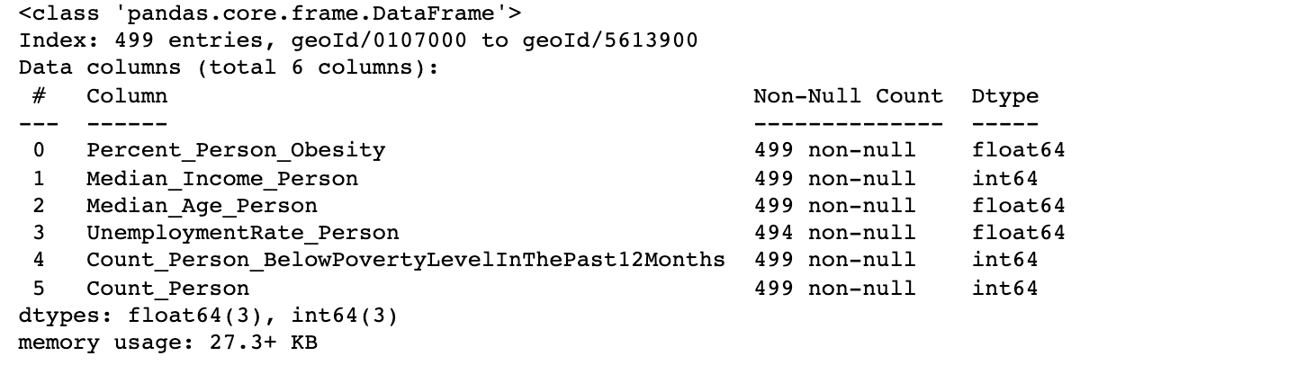Image resolution: width=1305 pixels, height=365 pixels.
Task: Click the 'dtypes: float64(3), int64(3)' summary line
Action: [208, 316]
